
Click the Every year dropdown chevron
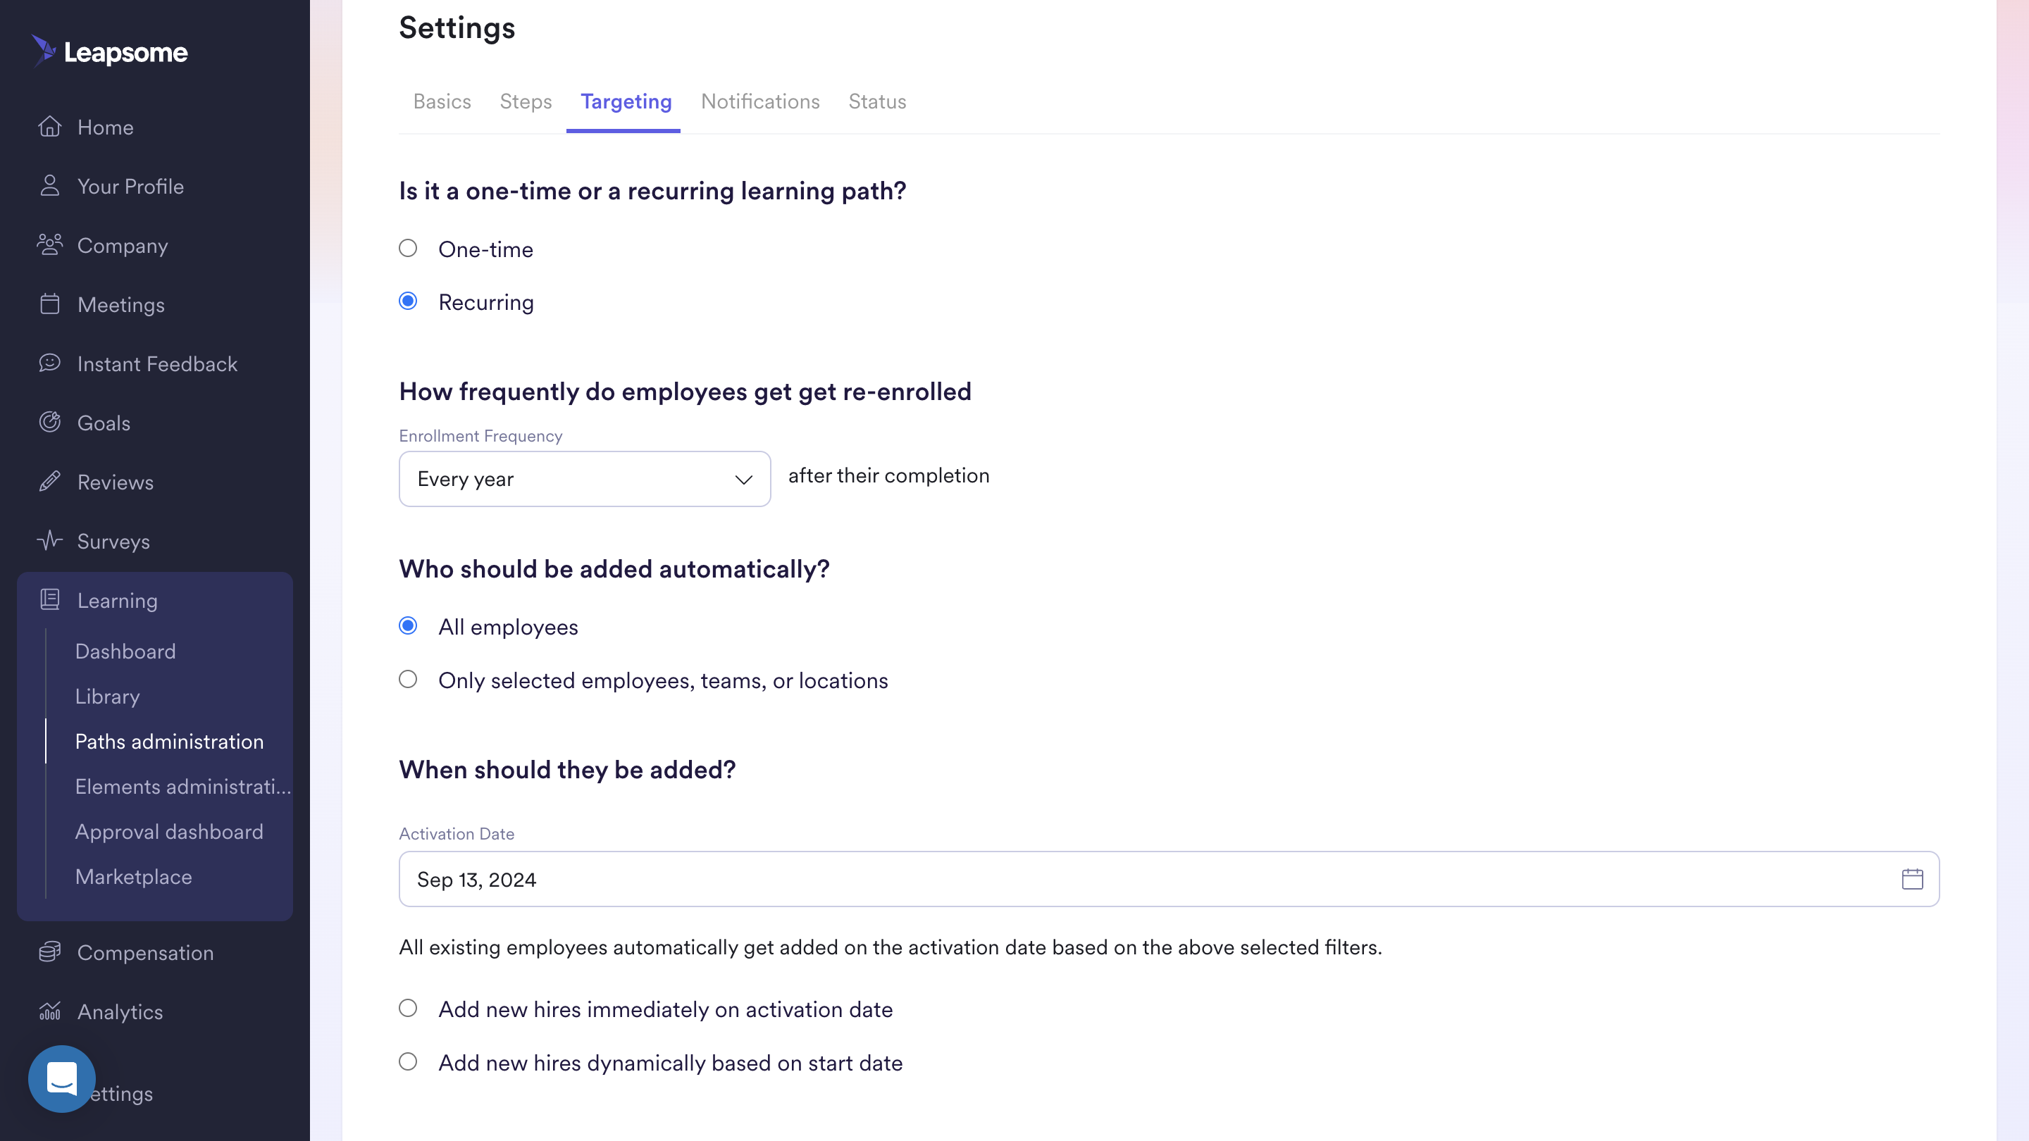pos(743,480)
